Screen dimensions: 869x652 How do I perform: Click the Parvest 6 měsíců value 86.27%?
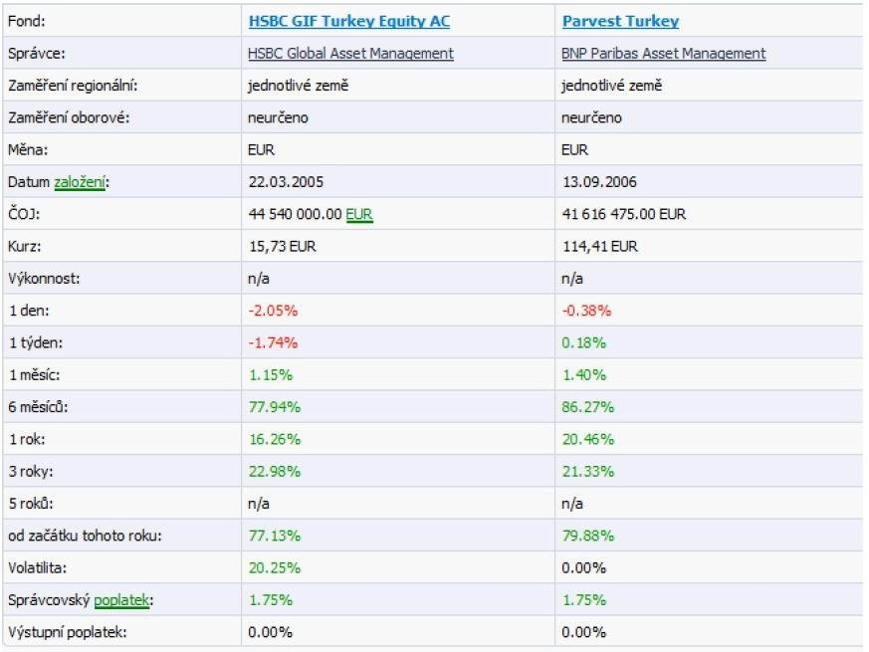coord(587,407)
